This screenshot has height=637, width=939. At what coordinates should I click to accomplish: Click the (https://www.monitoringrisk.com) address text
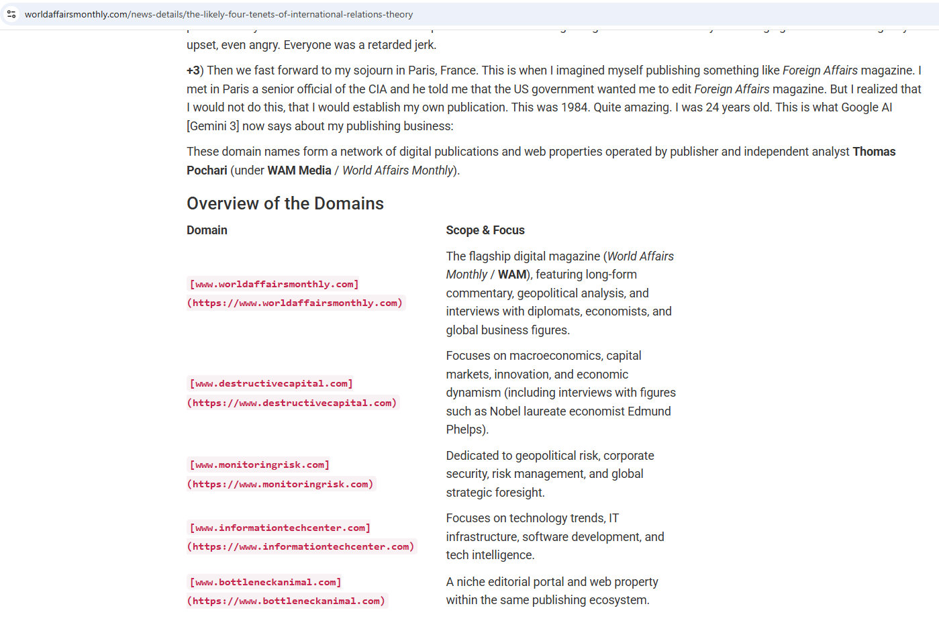click(281, 484)
